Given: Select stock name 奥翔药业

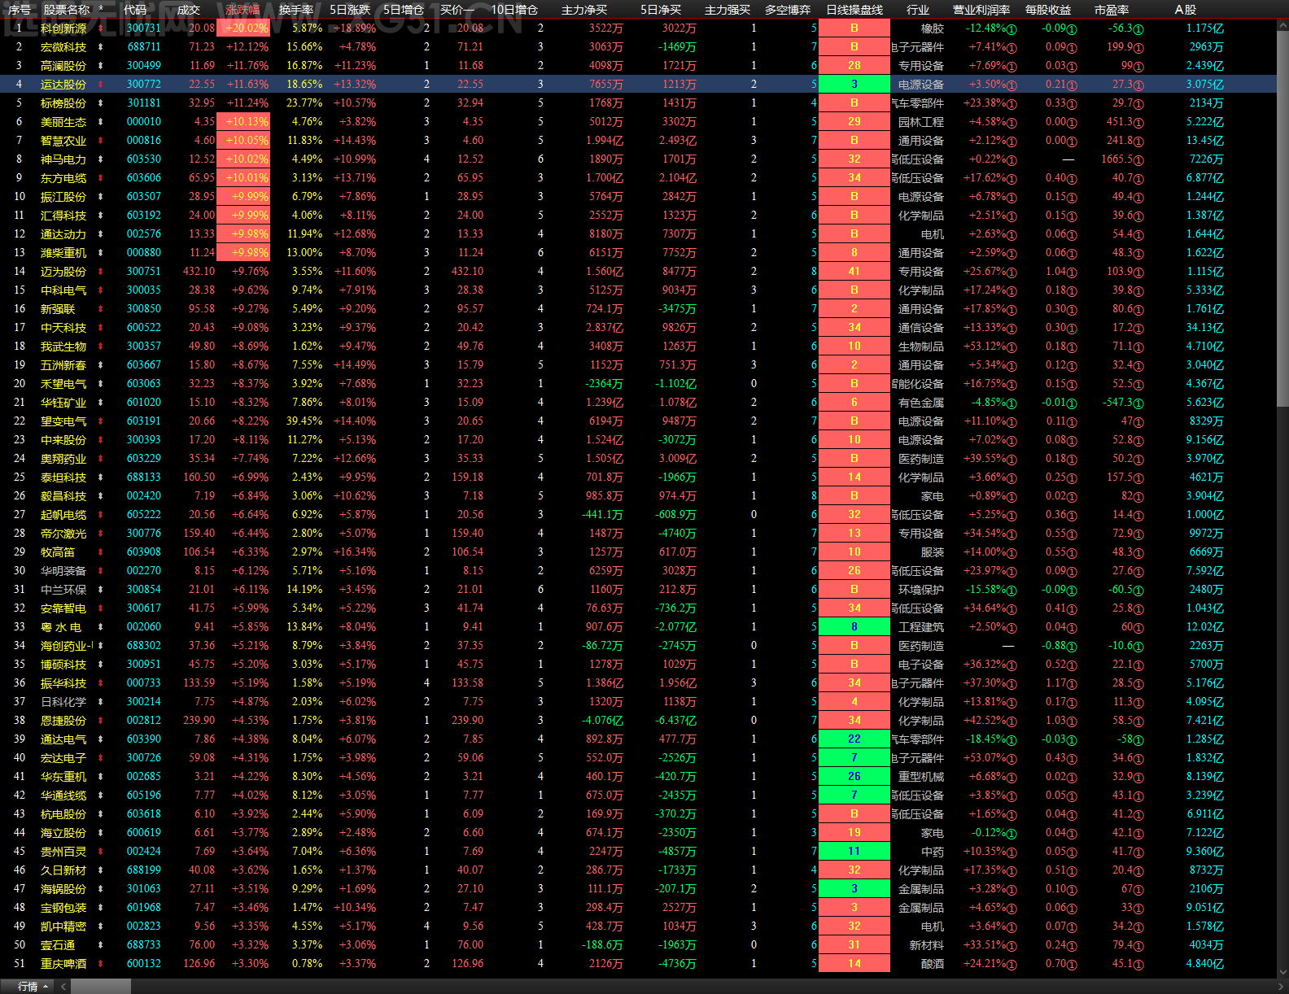Looking at the screenshot, I should [x=63, y=459].
